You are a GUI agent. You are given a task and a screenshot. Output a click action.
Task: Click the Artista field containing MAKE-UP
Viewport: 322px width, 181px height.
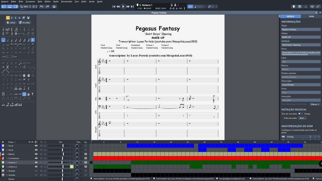[301, 37]
